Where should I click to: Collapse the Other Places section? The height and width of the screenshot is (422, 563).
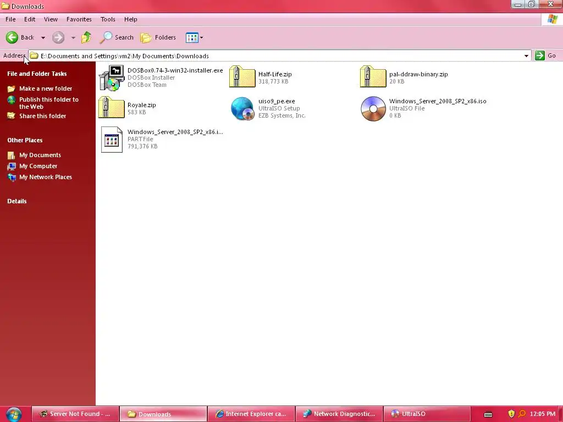25,140
